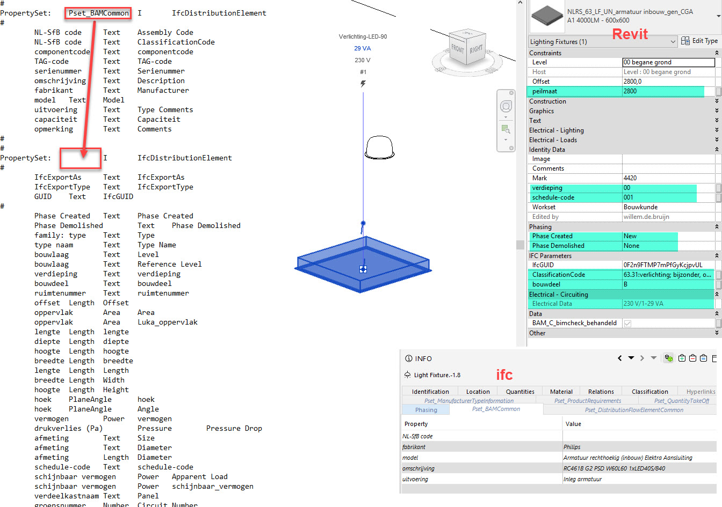Click the next element arrow in ifc viewer
Screen dimensions: 722x507
tap(642, 358)
